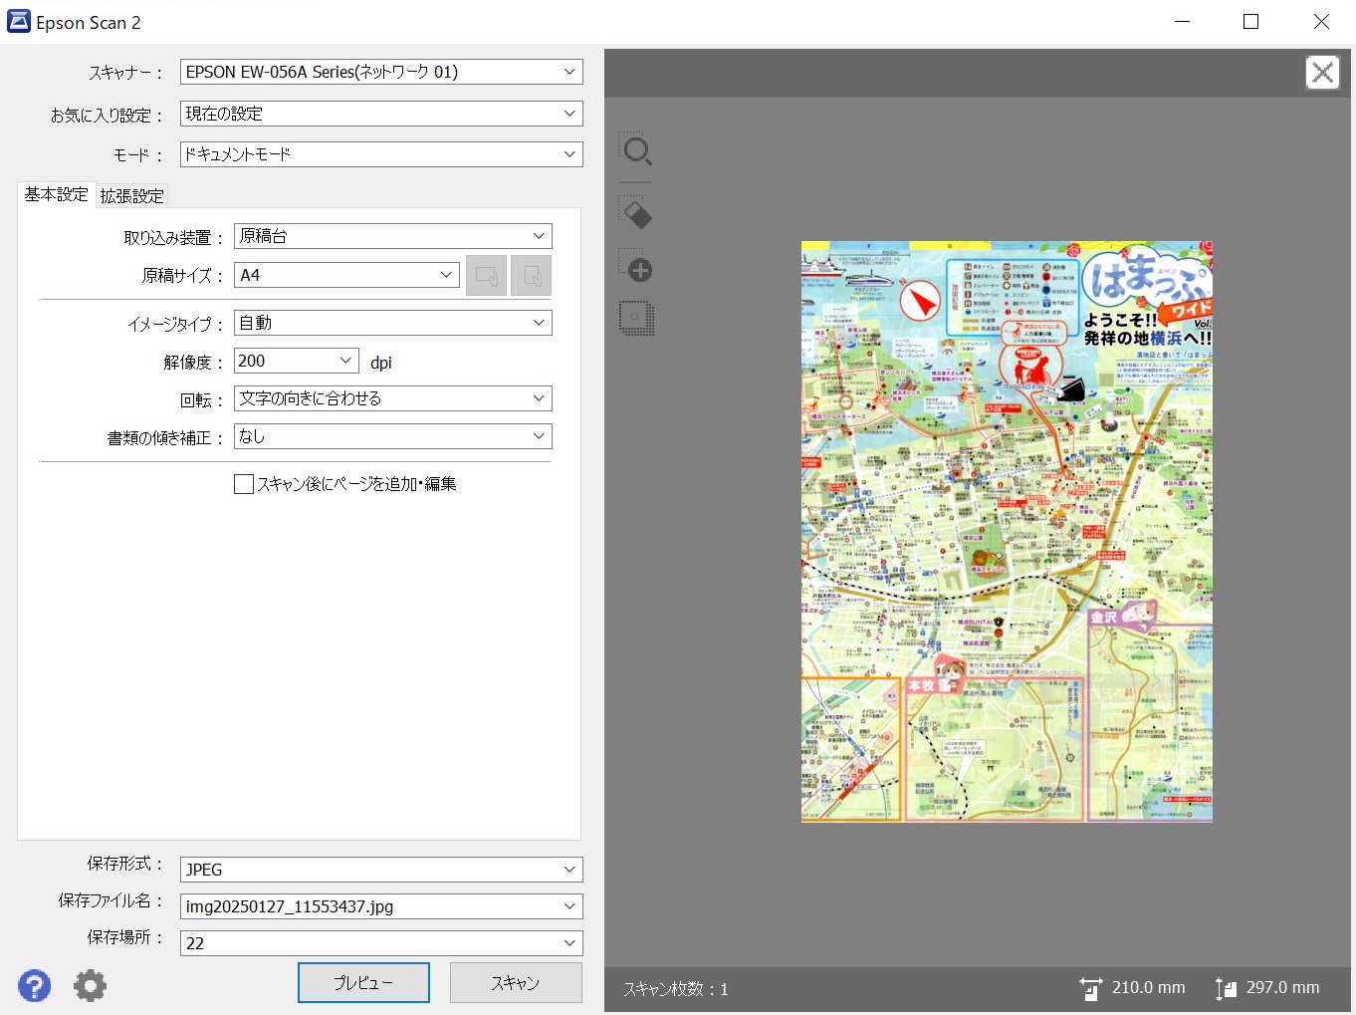Switch to the 拡張設定 tab

131,196
